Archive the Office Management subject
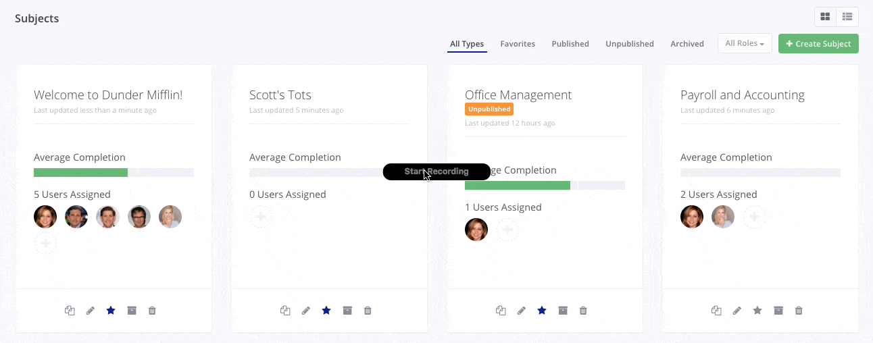This screenshot has height=343, width=873. [x=563, y=311]
